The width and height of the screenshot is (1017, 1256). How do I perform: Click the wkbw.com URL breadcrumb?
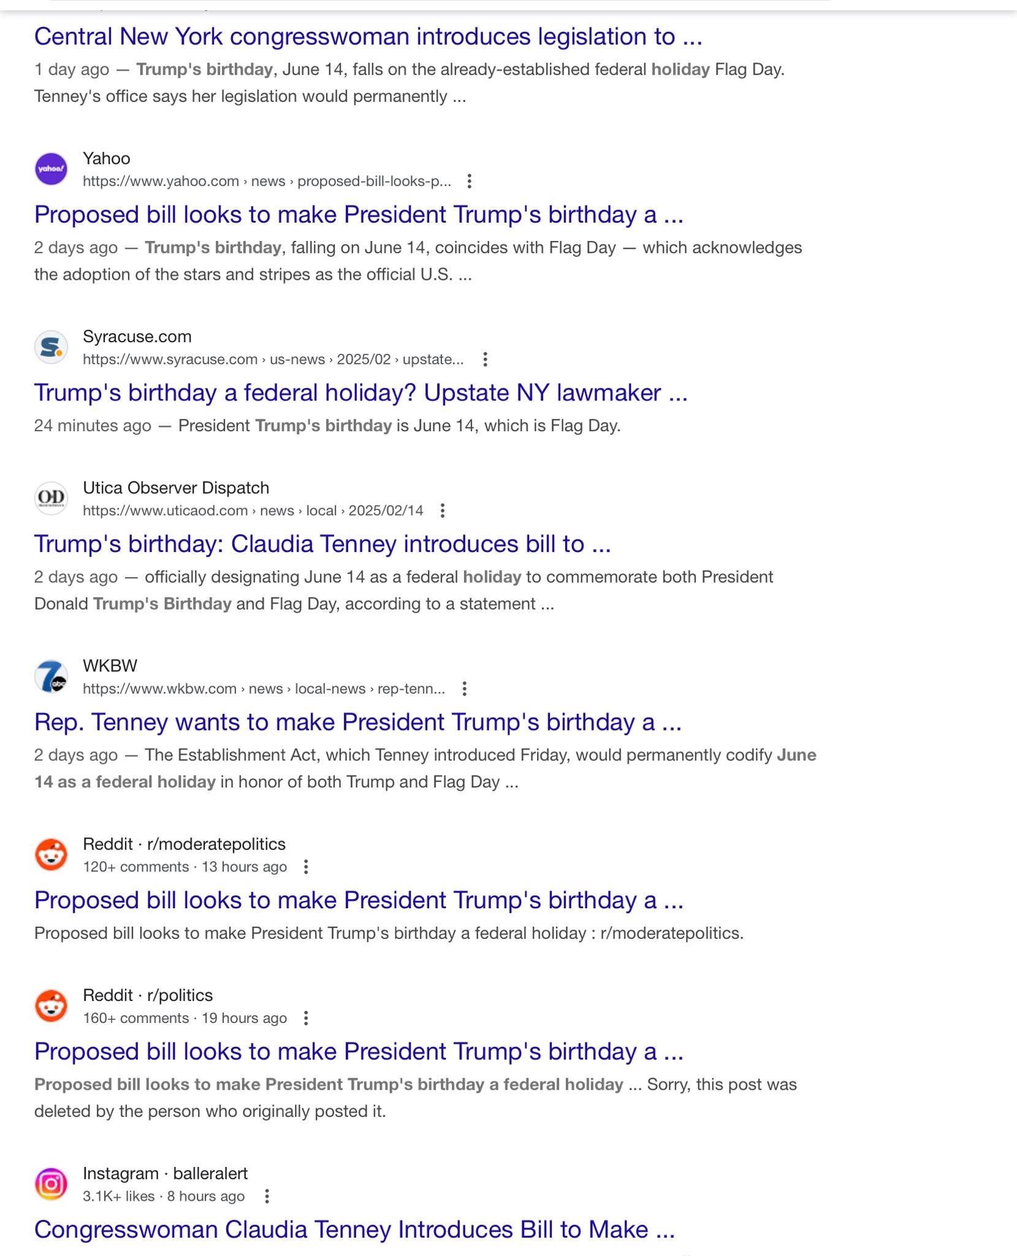(264, 689)
